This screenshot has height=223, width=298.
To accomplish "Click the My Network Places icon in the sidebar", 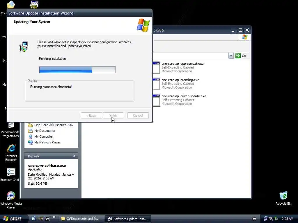I will tap(30, 142).
